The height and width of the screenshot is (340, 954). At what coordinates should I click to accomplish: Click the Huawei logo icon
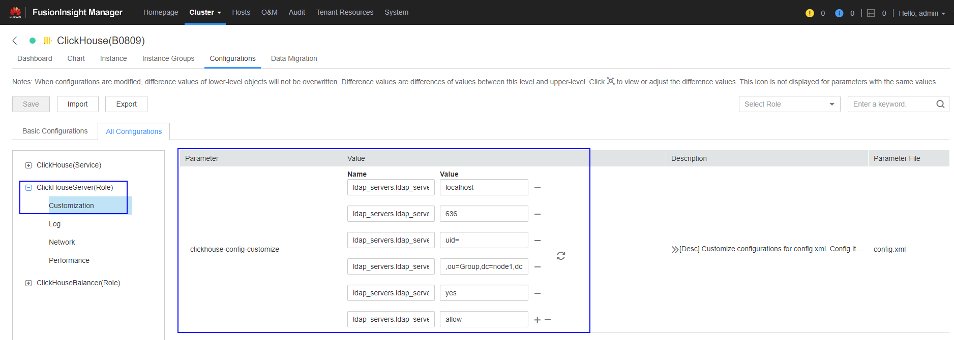[x=15, y=12]
